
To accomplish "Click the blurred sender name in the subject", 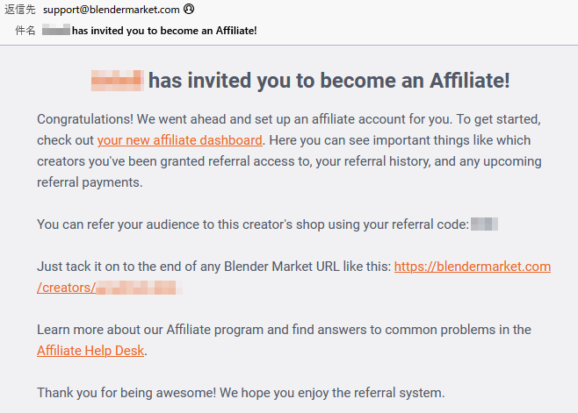I will click(55, 30).
